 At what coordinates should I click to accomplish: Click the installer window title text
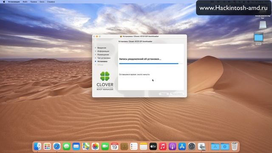coord(141,37)
